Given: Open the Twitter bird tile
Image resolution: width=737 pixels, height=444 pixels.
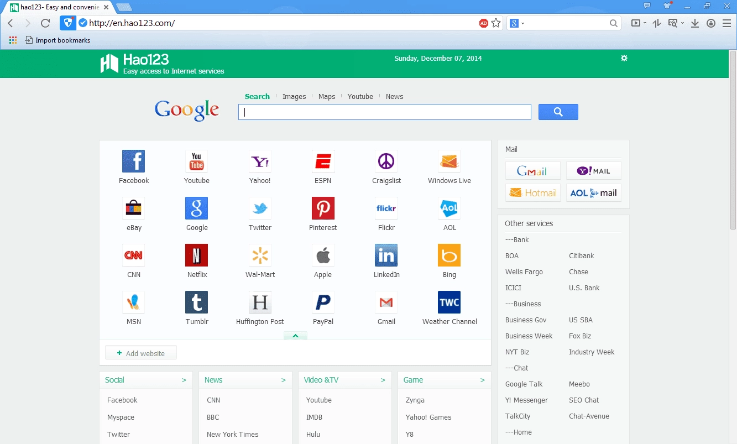Looking at the screenshot, I should click(x=260, y=208).
